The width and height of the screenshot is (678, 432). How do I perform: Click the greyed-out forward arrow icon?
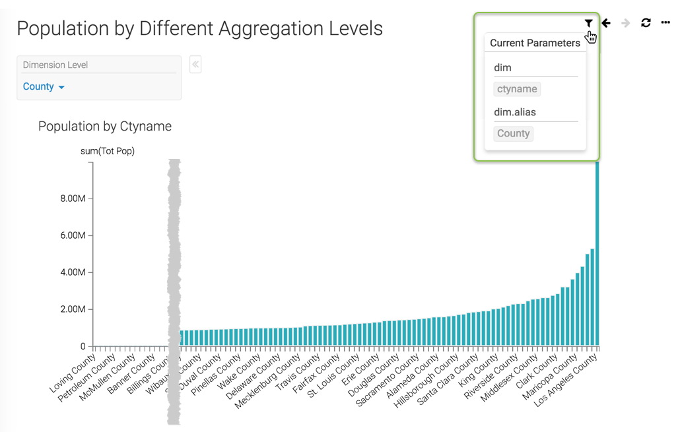click(x=626, y=23)
